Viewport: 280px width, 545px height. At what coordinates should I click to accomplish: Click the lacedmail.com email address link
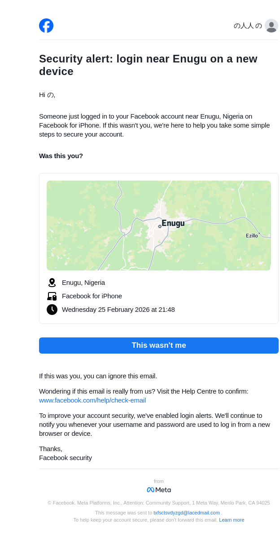click(x=187, y=513)
